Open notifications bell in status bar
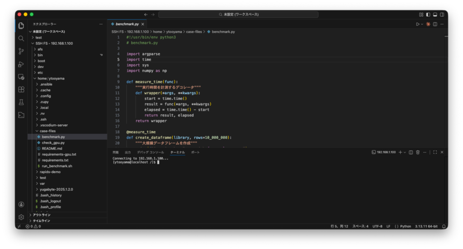The width and height of the screenshot is (463, 249). point(444,226)
